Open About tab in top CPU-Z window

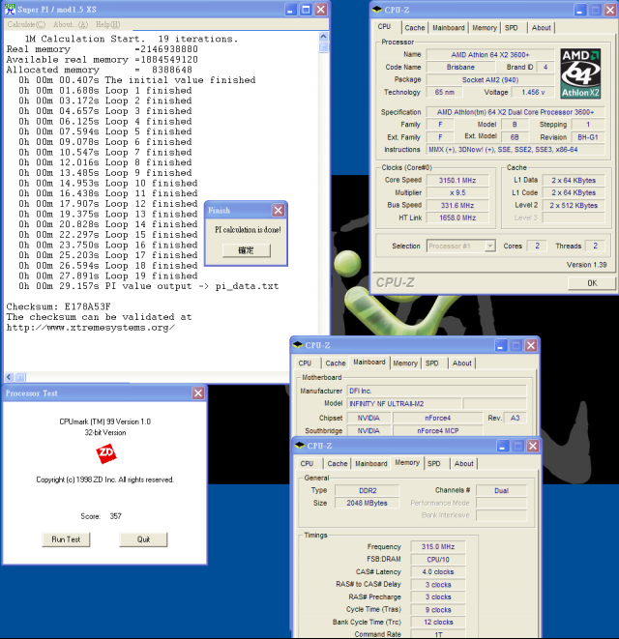point(541,28)
